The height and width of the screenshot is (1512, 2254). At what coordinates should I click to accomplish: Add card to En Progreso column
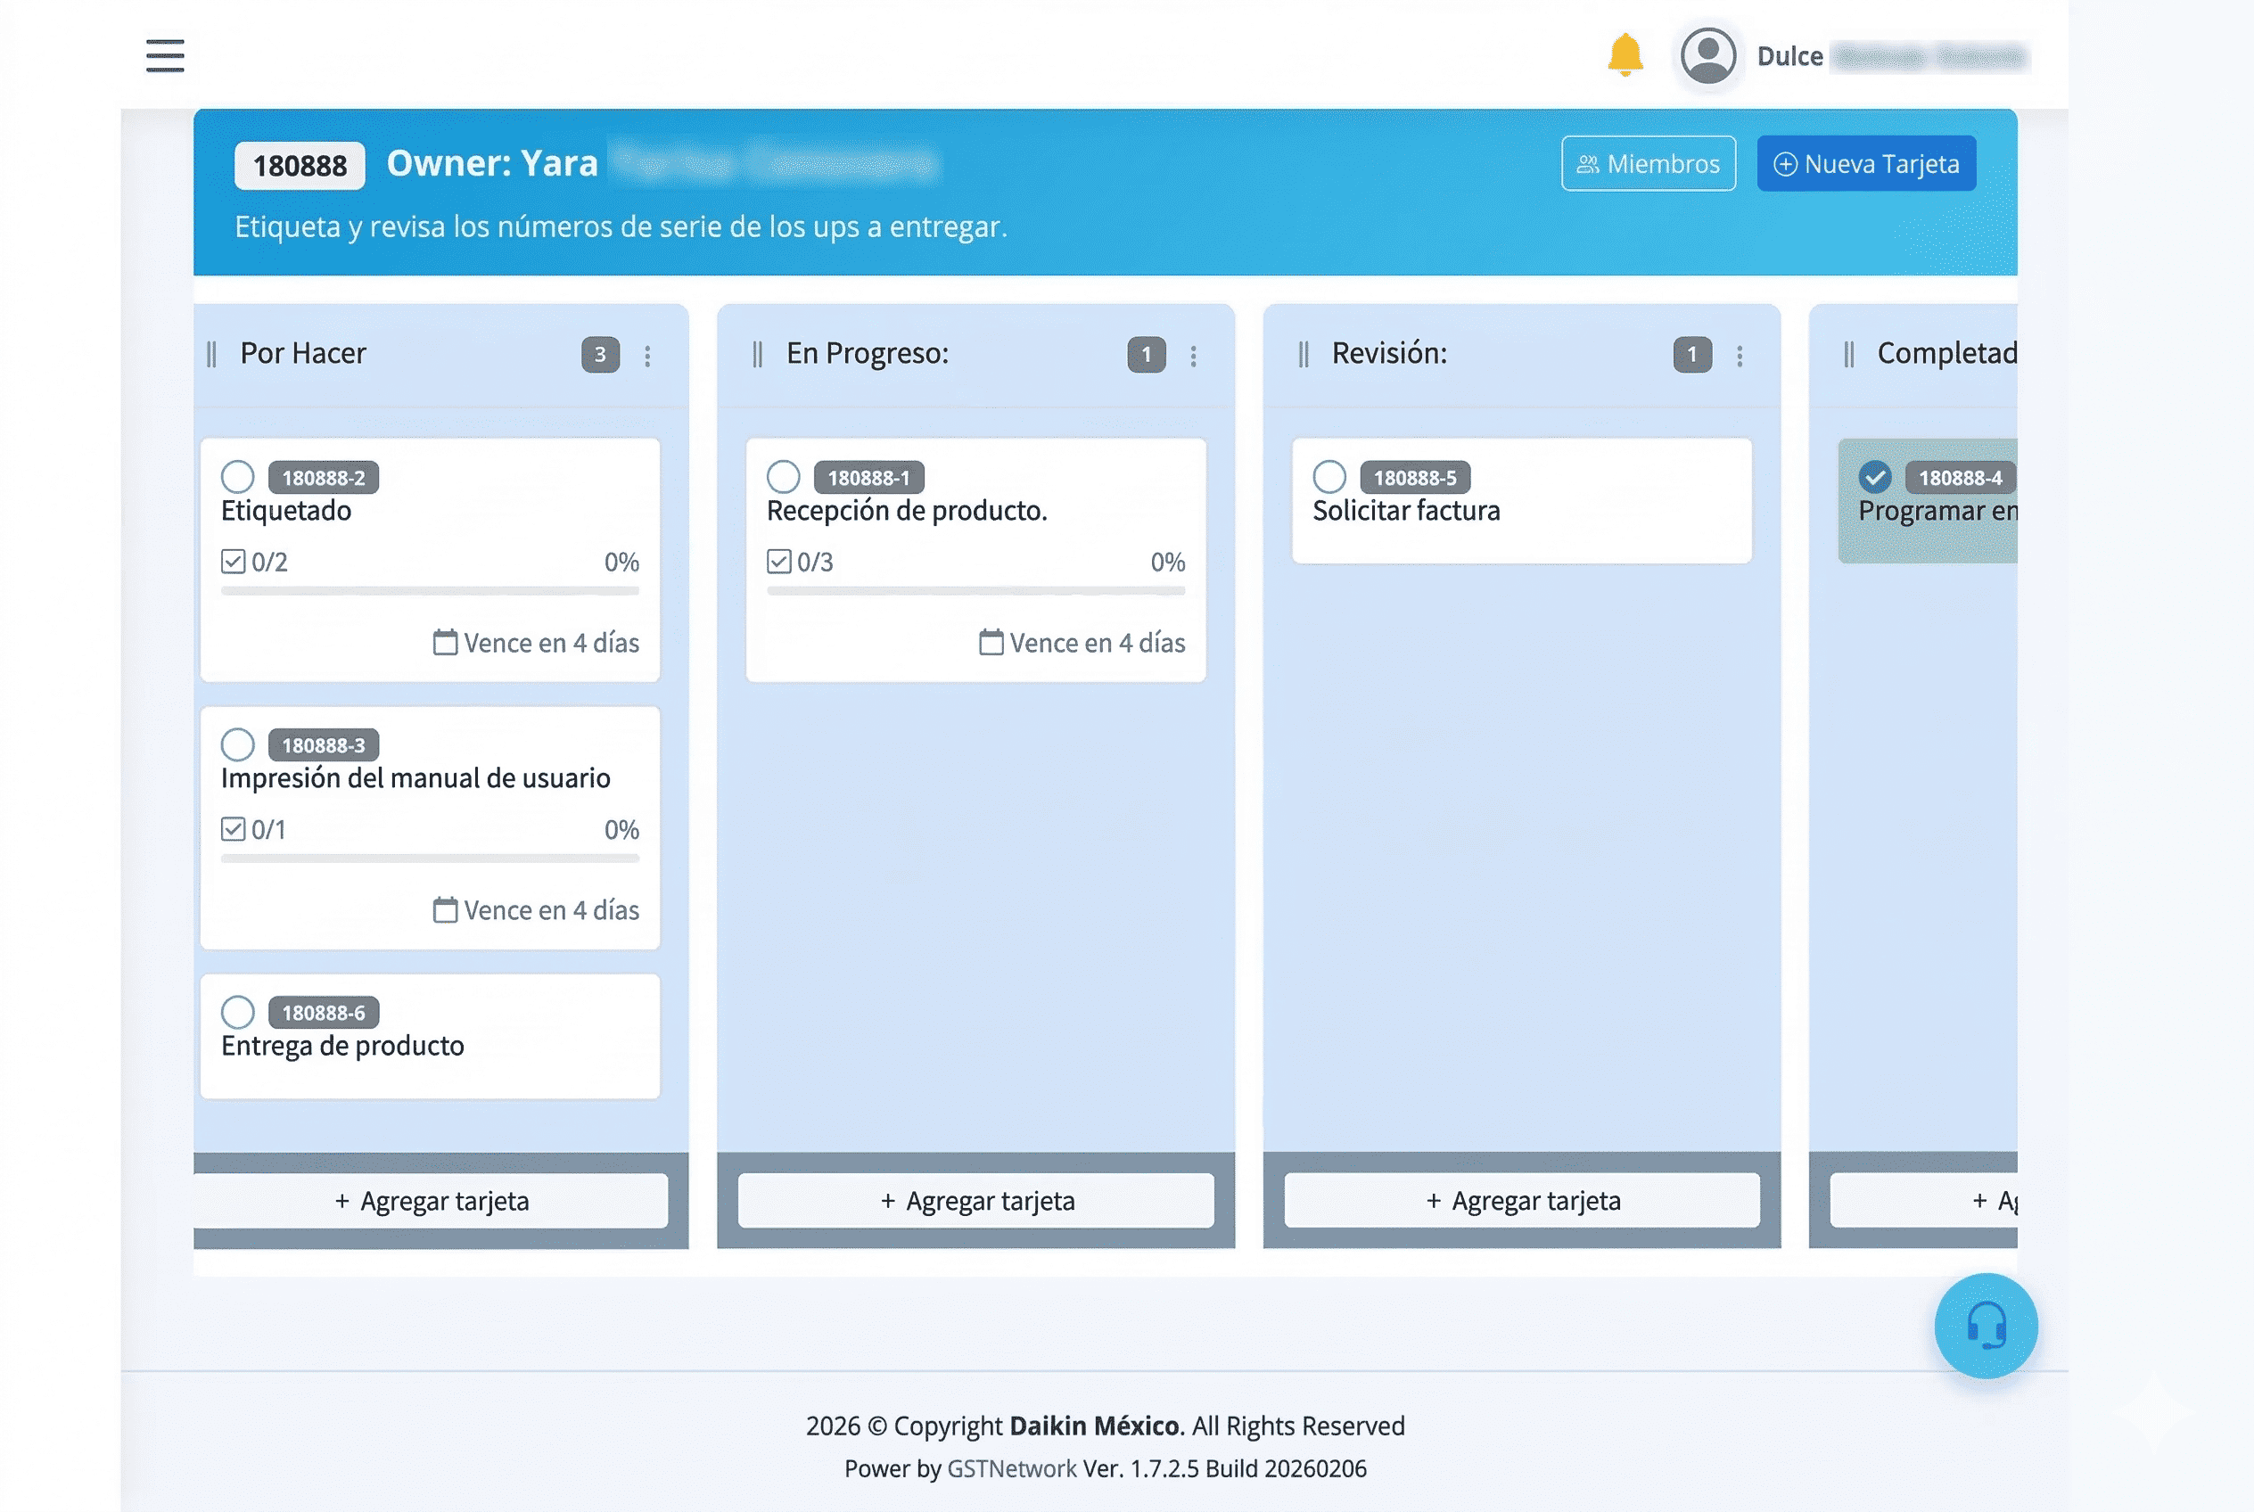coord(975,1201)
